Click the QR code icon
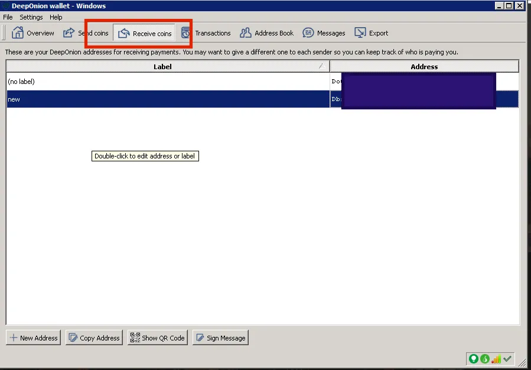 point(135,337)
